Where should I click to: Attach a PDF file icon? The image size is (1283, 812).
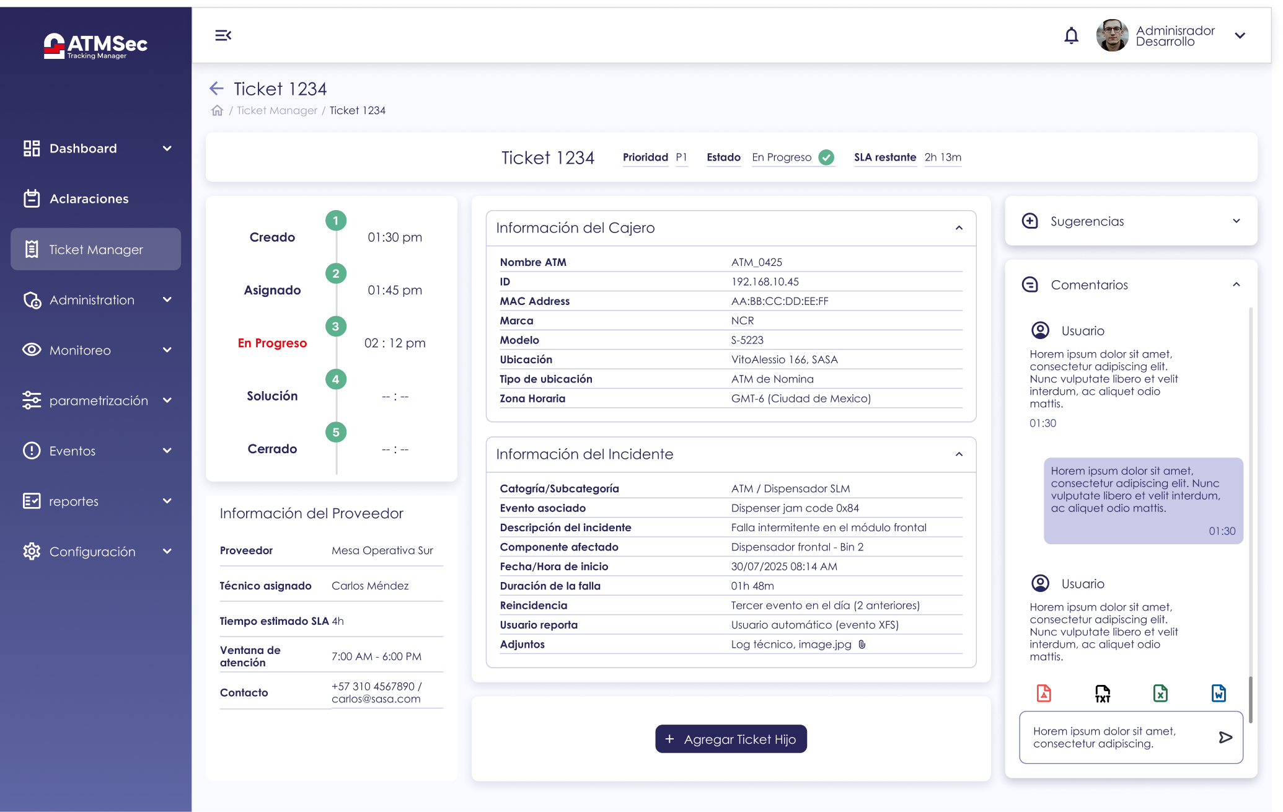[x=1044, y=693]
